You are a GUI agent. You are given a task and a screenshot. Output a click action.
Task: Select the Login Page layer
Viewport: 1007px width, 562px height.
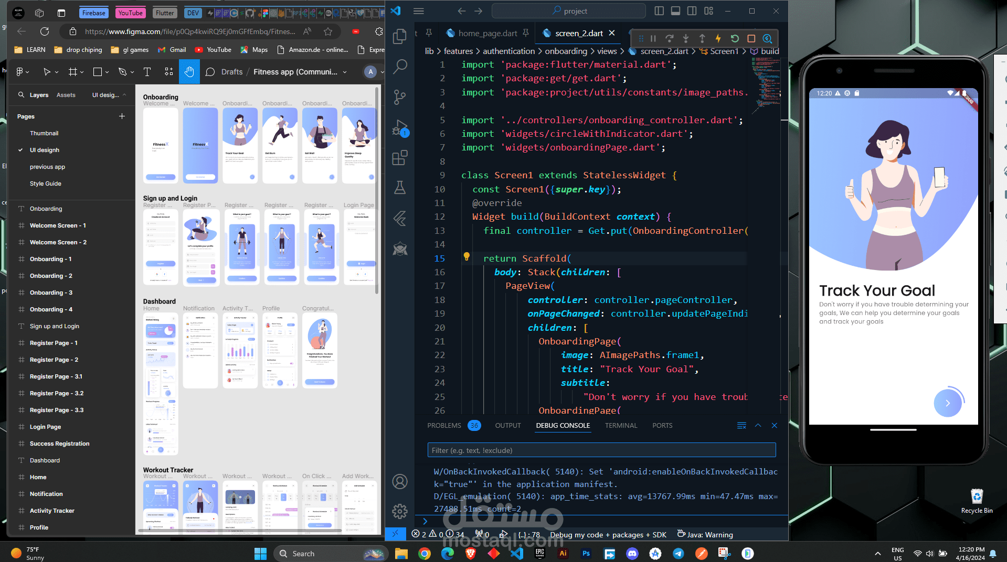45,427
